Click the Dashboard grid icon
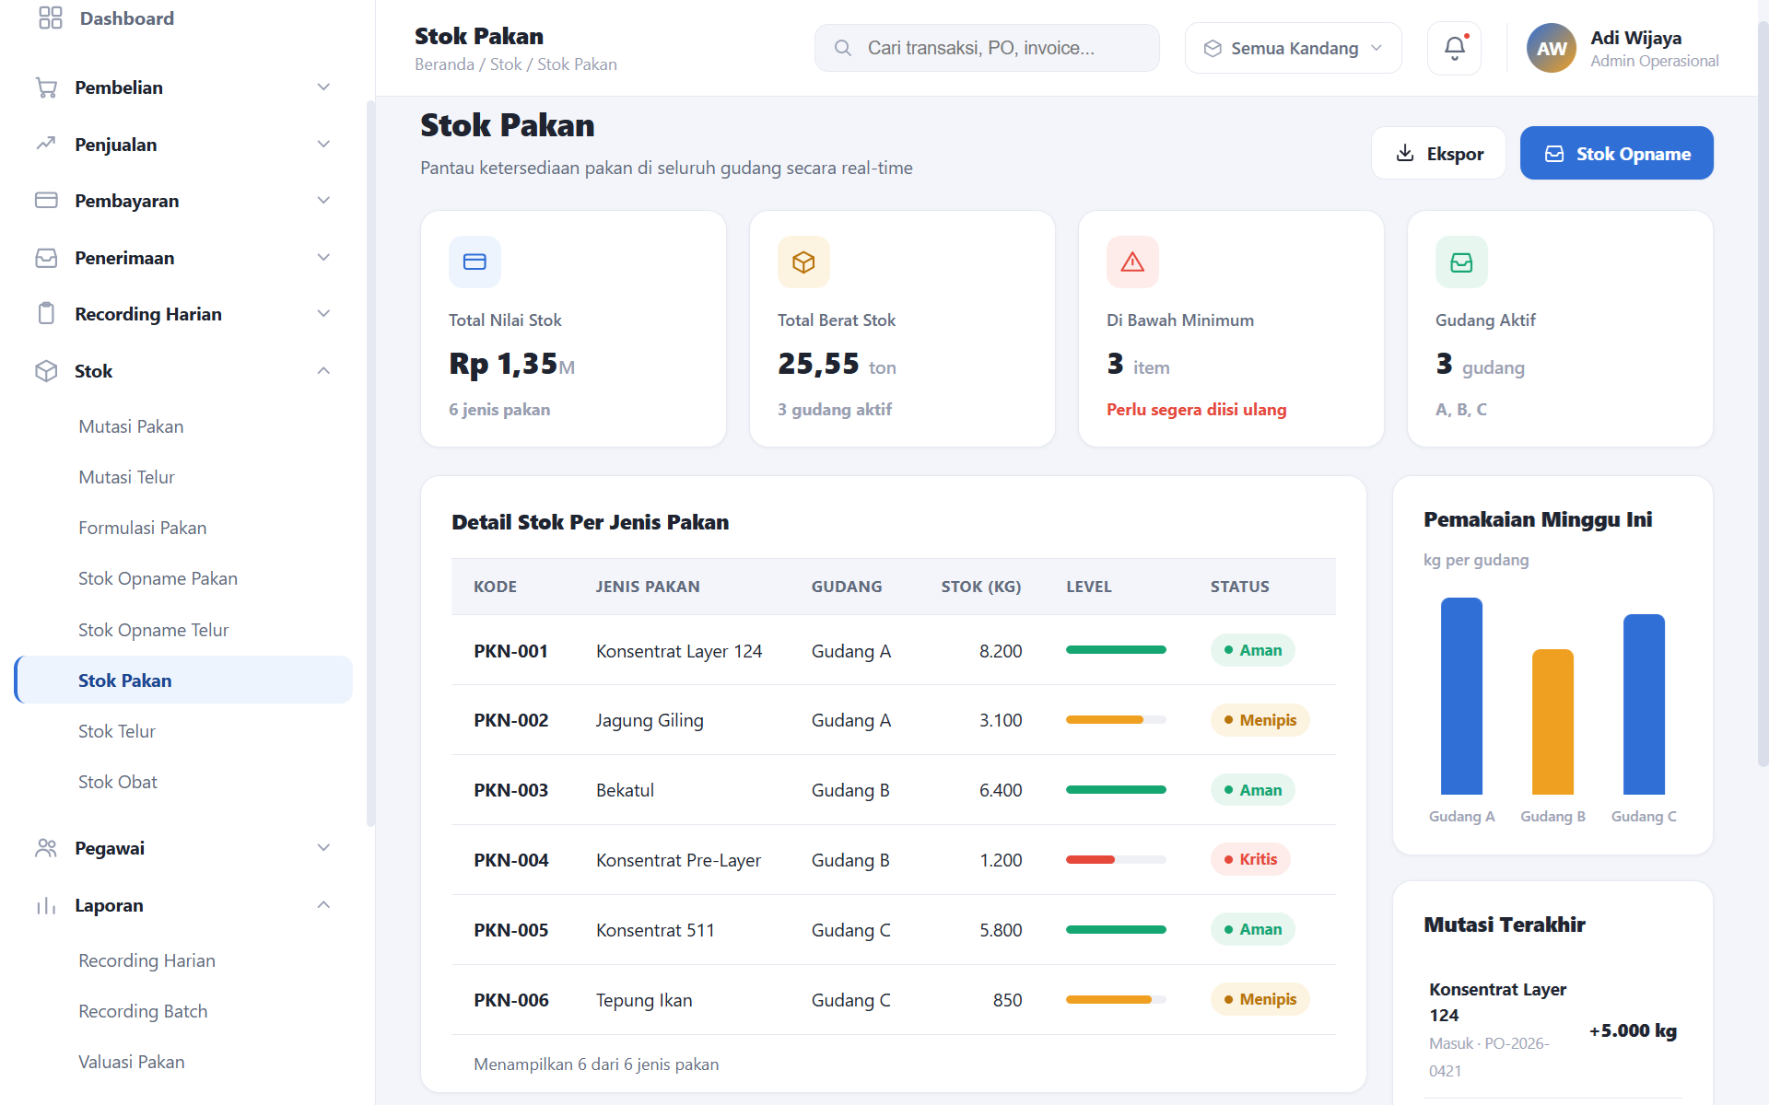Screen dimensions: 1769x1105 click(51, 18)
